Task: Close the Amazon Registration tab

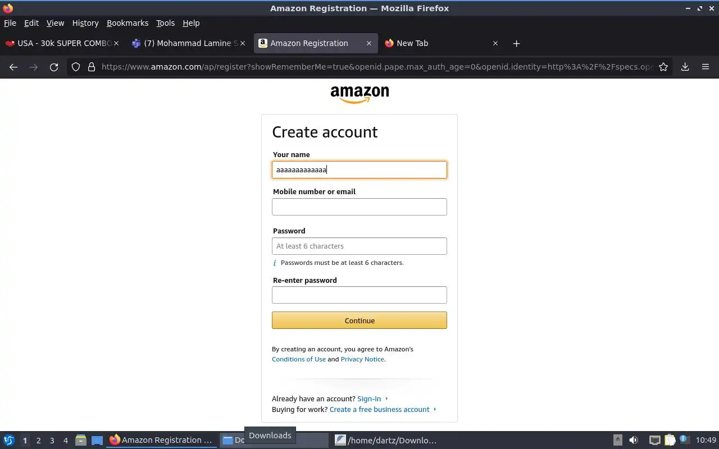Action: pos(368,43)
